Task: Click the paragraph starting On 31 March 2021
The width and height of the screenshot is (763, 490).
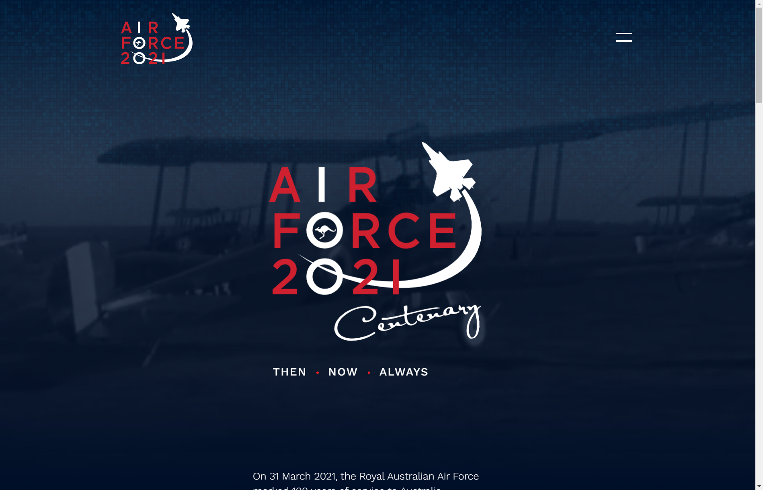Action: pyautogui.click(x=366, y=481)
